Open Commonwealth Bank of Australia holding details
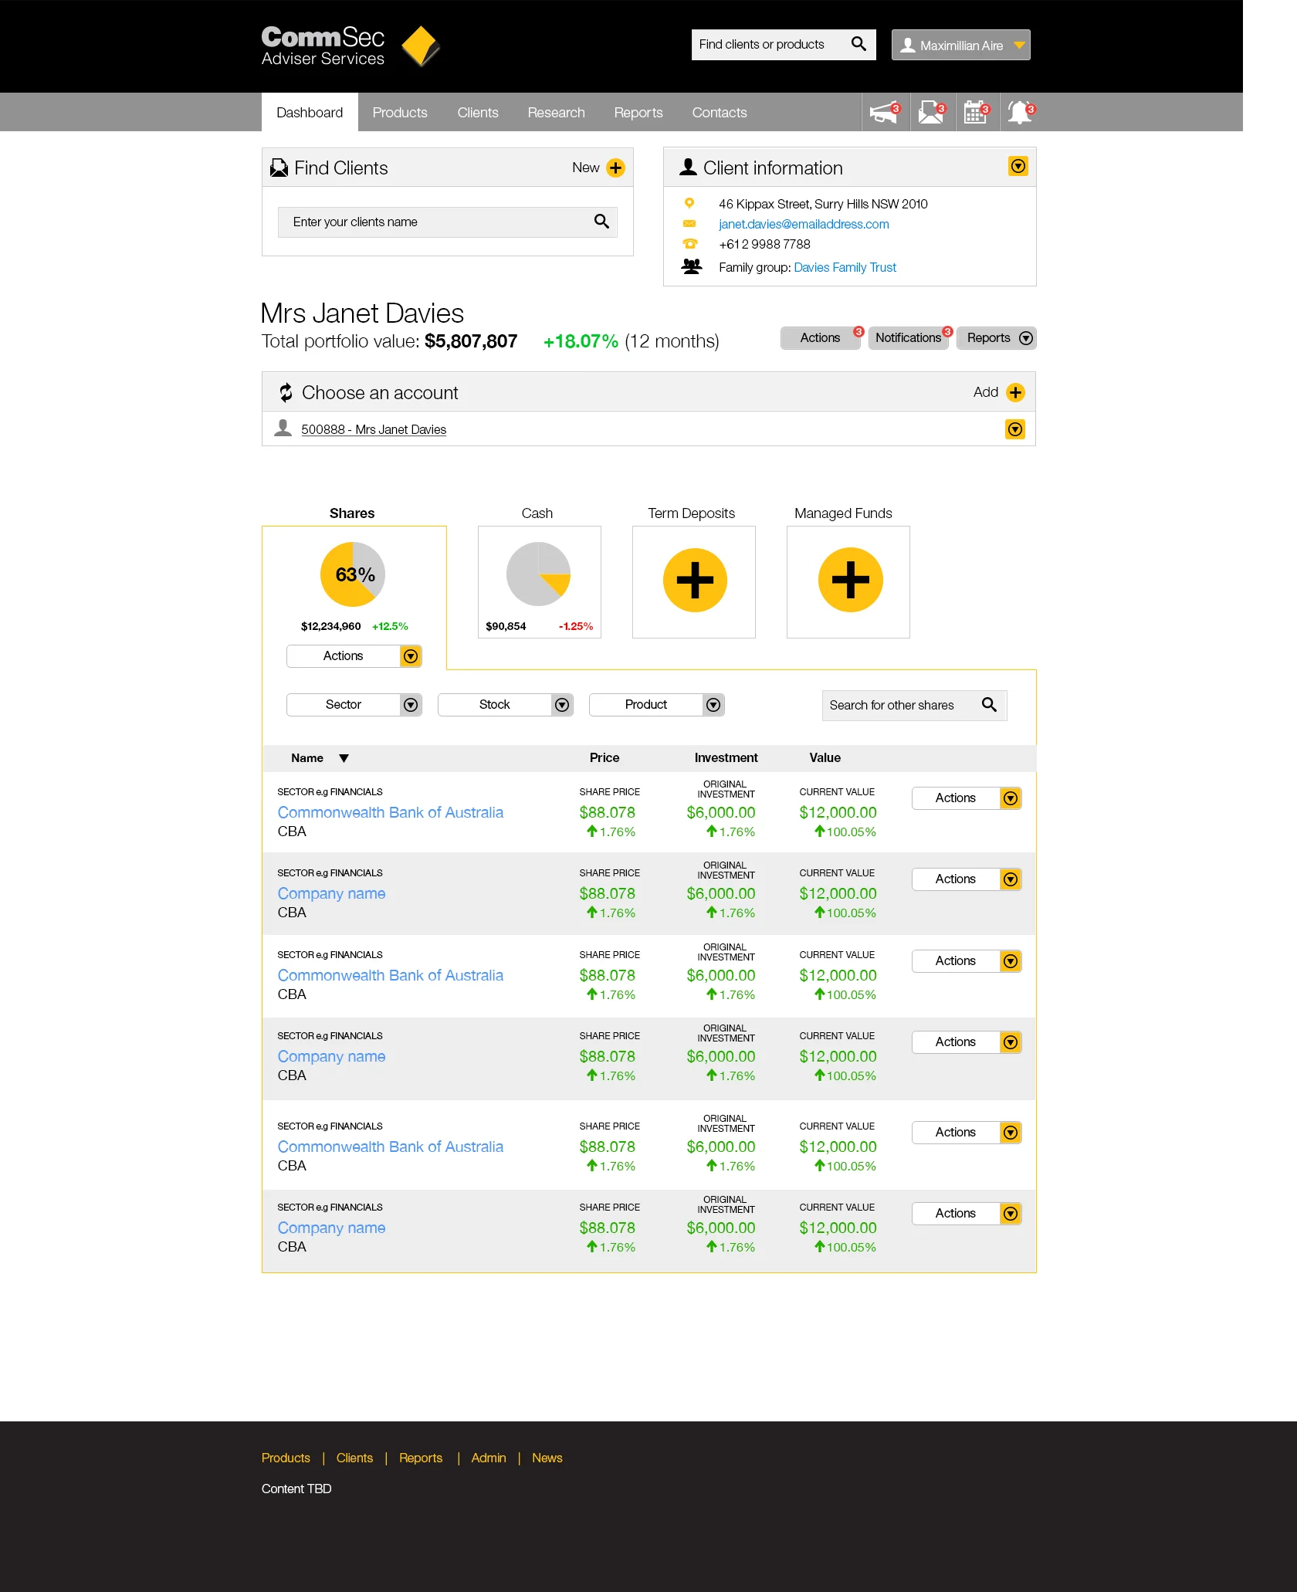The width and height of the screenshot is (1297, 1592). 390,812
